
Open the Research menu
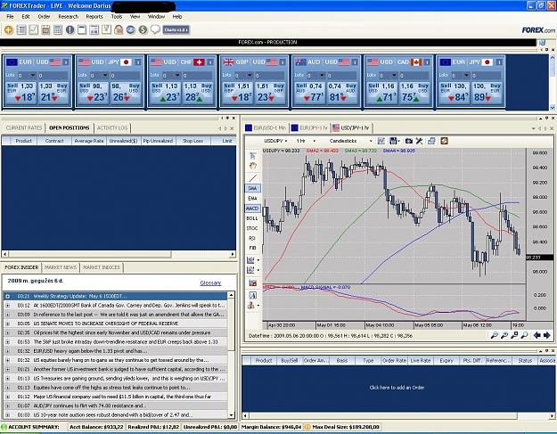(x=69, y=16)
